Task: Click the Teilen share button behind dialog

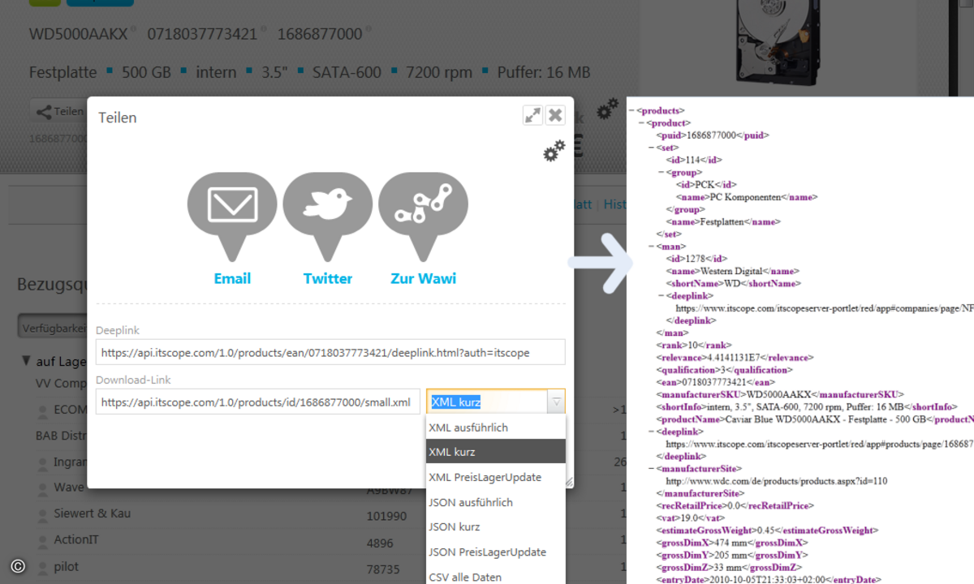Action: point(58,111)
